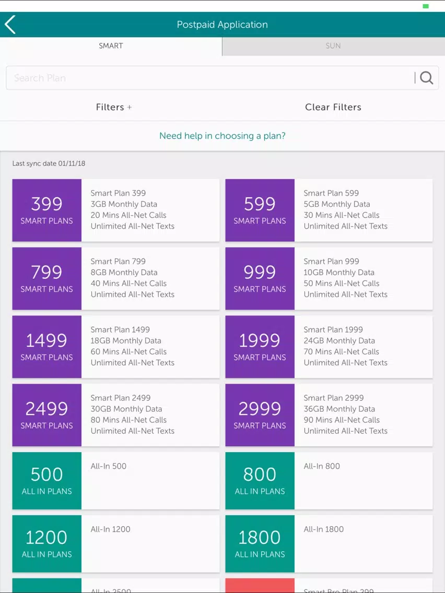Viewport: 445px width, 593px height.
Task: Switch to the SUN tab
Action: 333,46
